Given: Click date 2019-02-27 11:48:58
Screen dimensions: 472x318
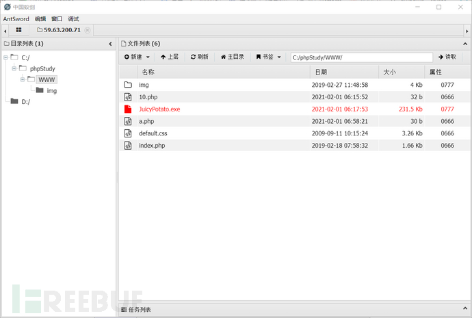Looking at the screenshot, I should (x=340, y=85).
